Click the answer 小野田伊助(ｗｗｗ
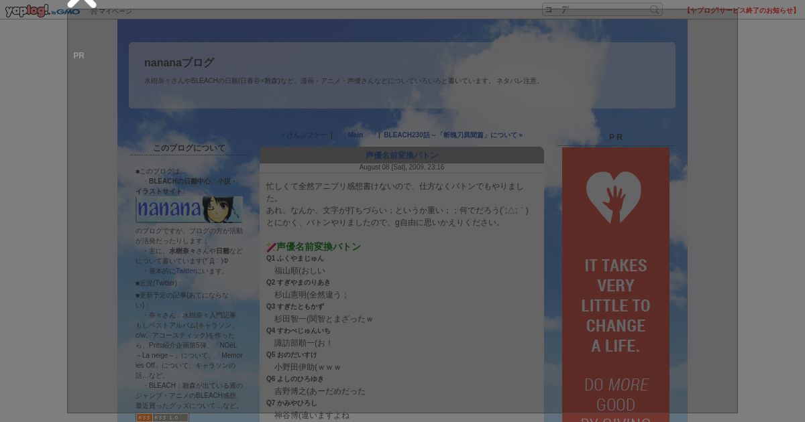Image resolution: width=805 pixels, height=422 pixels. [x=308, y=367]
